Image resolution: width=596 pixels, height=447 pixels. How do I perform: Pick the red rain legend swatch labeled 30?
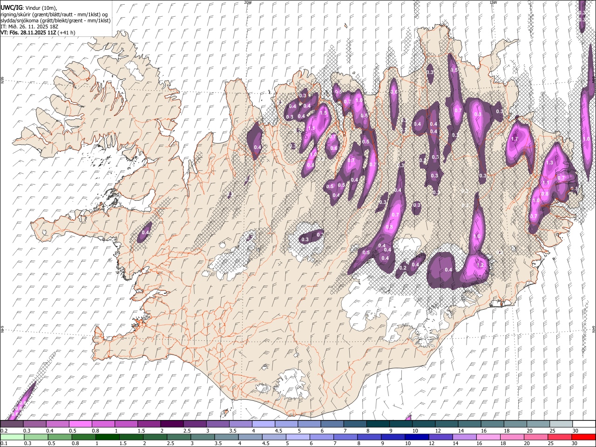point(583,437)
